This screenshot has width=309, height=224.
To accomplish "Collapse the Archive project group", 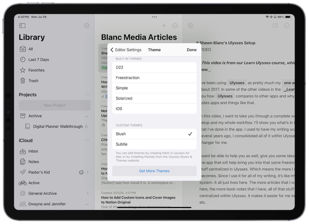I will pyautogui.click(x=87, y=116).
